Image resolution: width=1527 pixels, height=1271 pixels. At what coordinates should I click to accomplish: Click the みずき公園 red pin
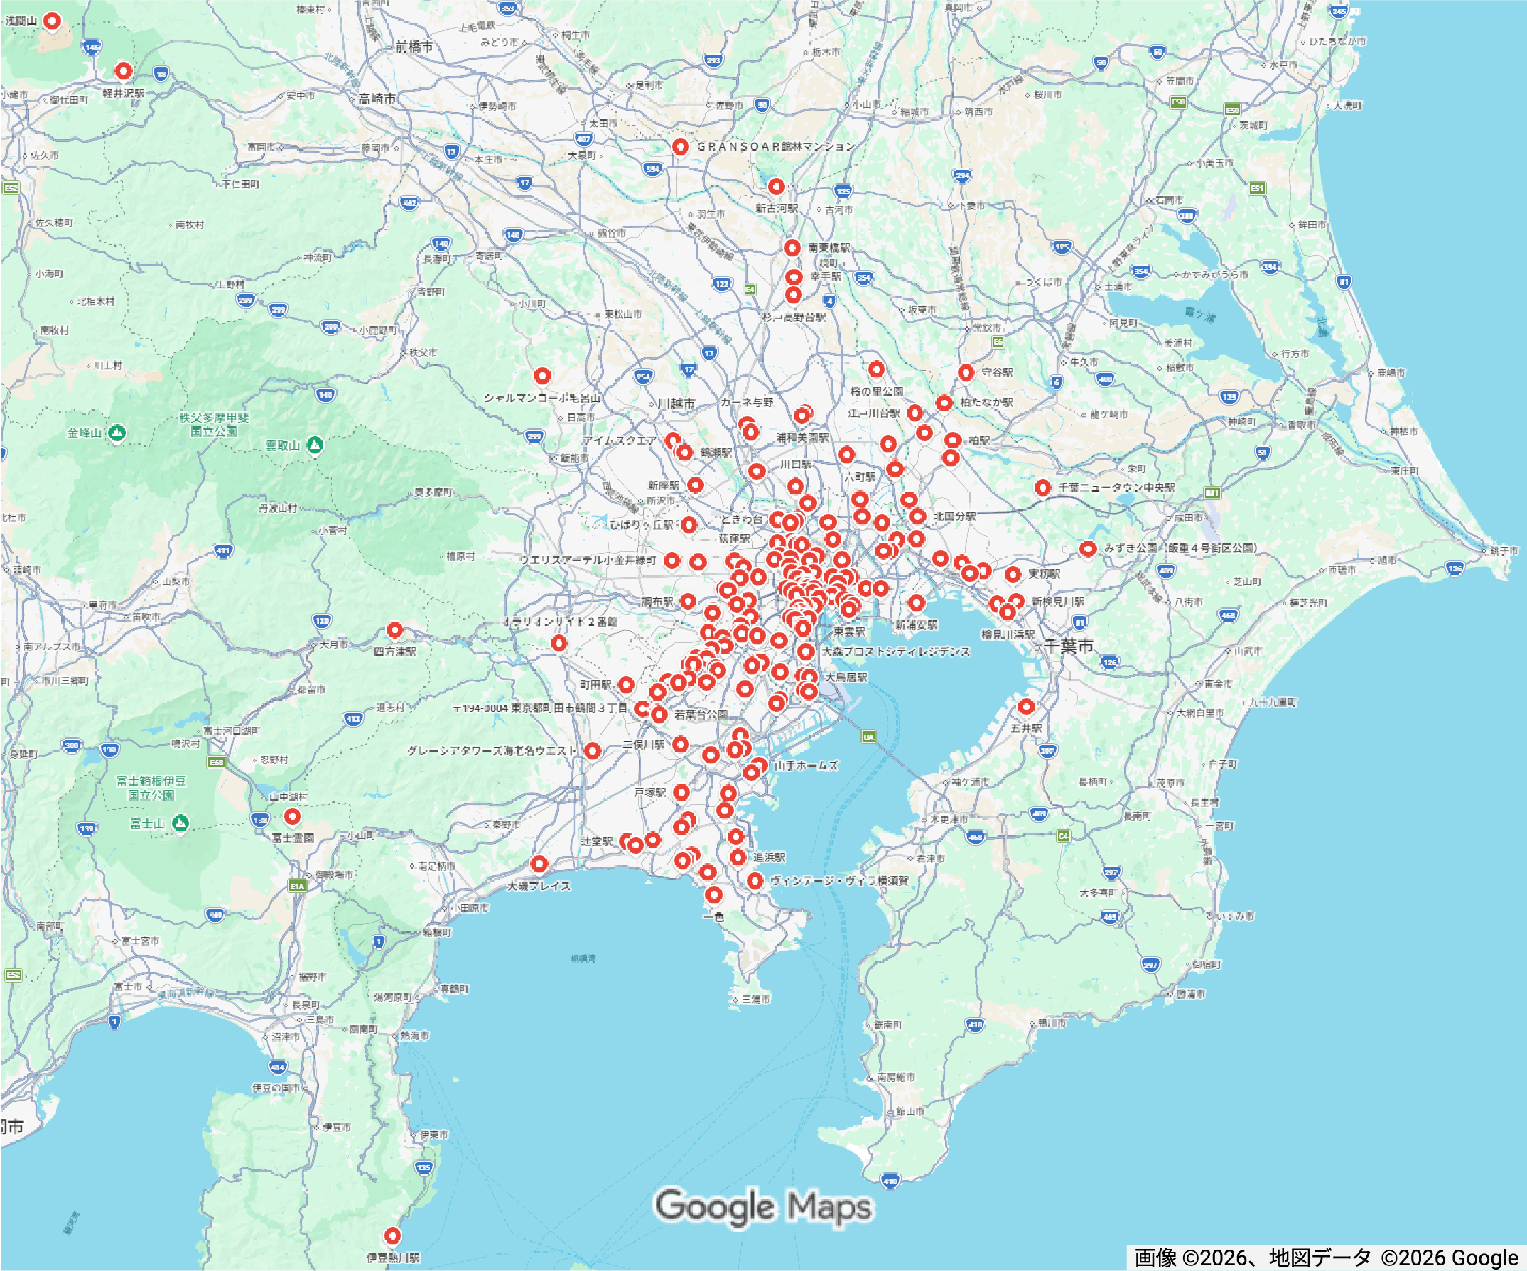point(1088,548)
